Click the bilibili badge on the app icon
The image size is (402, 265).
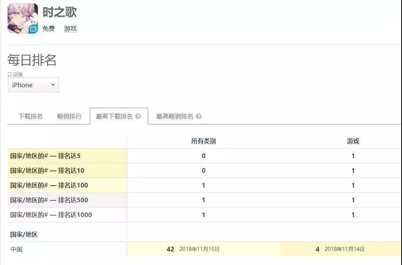[33, 29]
